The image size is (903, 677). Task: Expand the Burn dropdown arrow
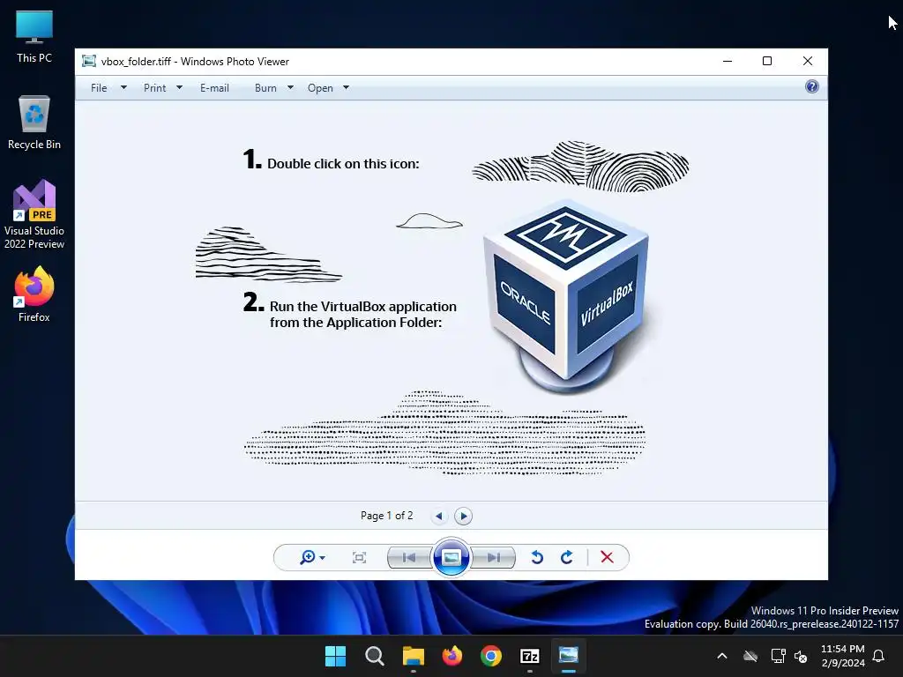tap(290, 87)
